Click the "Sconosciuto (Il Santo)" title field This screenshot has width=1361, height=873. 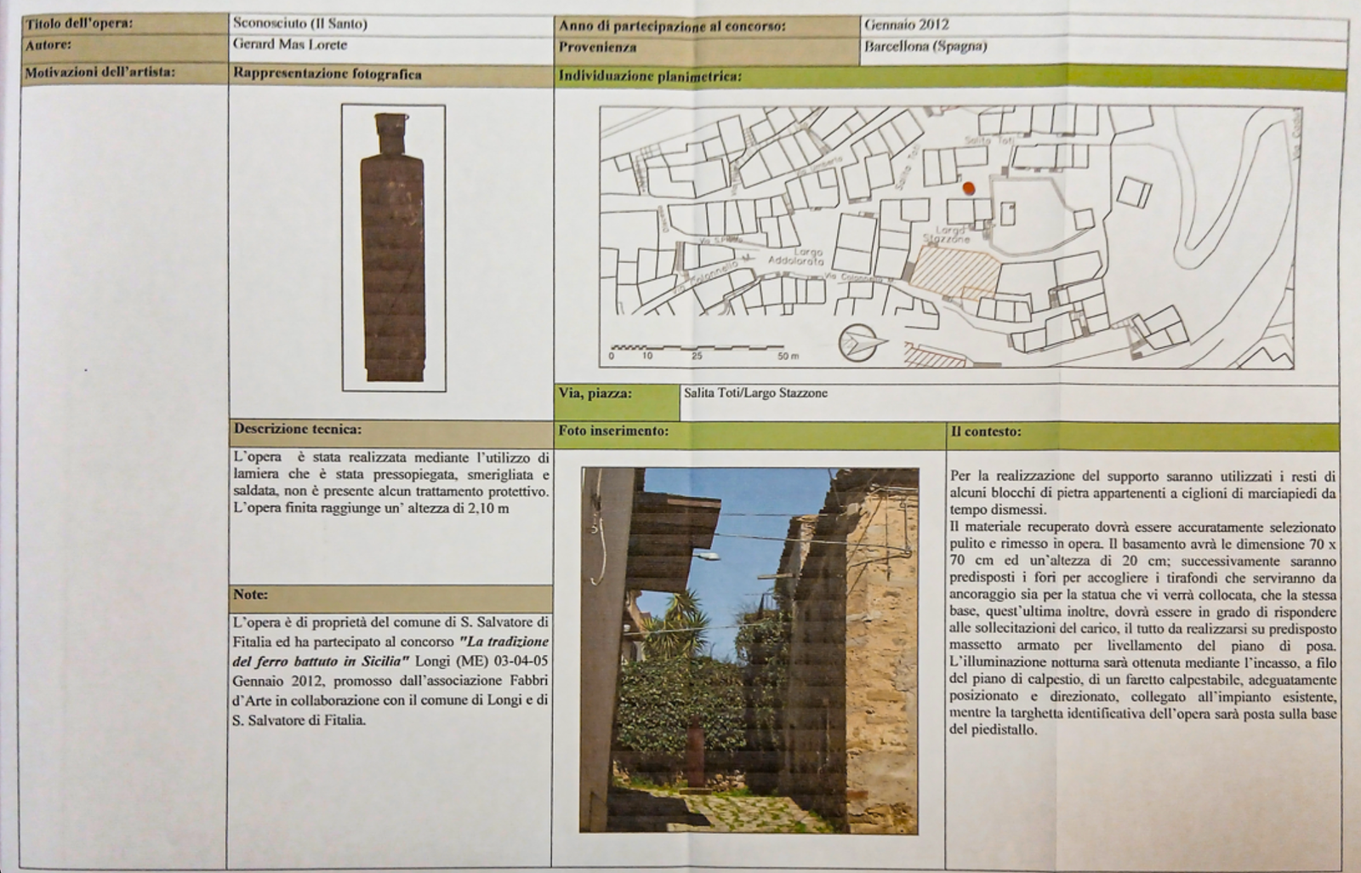click(x=300, y=24)
